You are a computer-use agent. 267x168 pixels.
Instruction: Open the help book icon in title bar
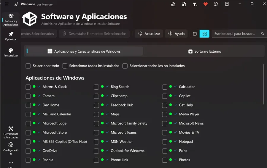point(227,4)
